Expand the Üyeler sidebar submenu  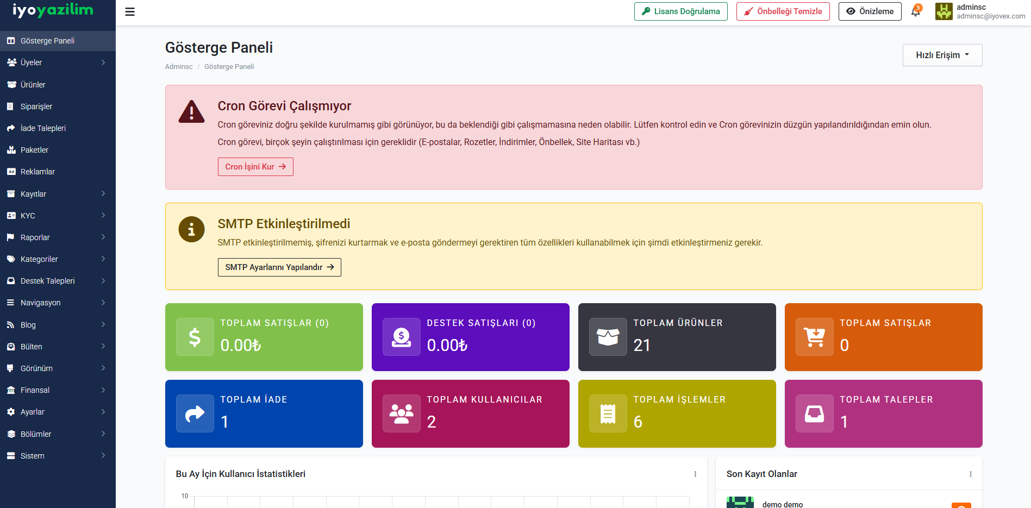click(58, 62)
